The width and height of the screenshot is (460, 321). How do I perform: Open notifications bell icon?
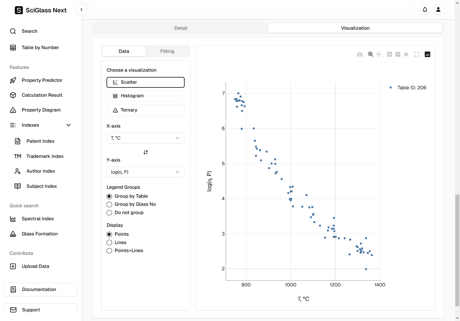pos(425,10)
